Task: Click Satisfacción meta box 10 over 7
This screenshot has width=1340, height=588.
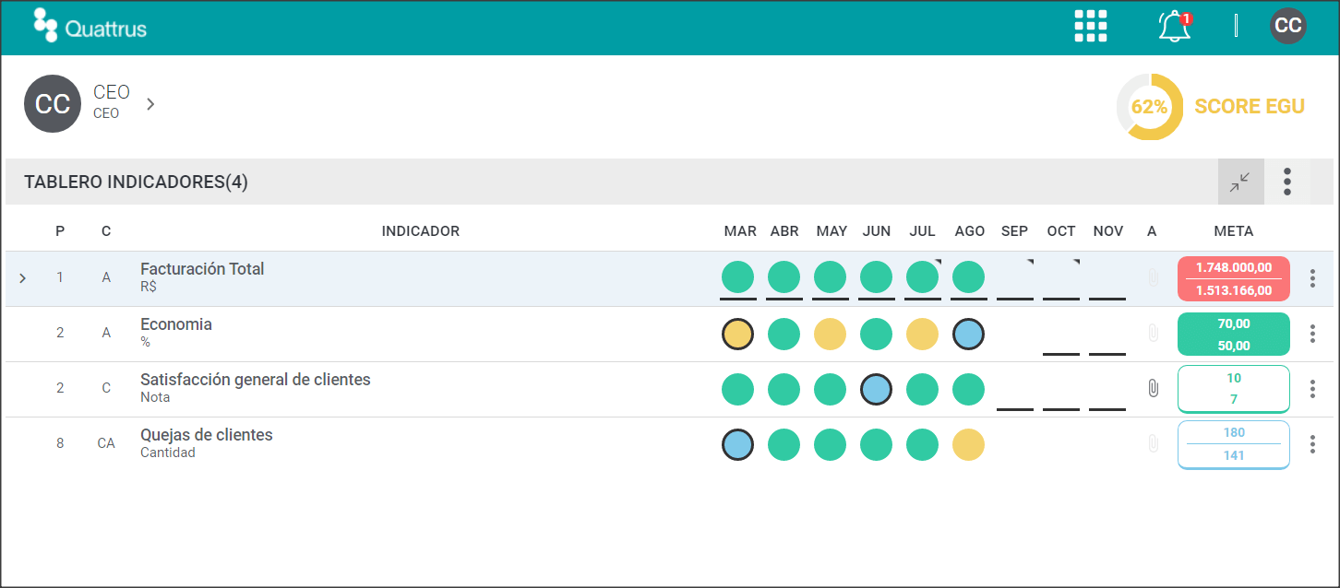Action: (x=1234, y=389)
